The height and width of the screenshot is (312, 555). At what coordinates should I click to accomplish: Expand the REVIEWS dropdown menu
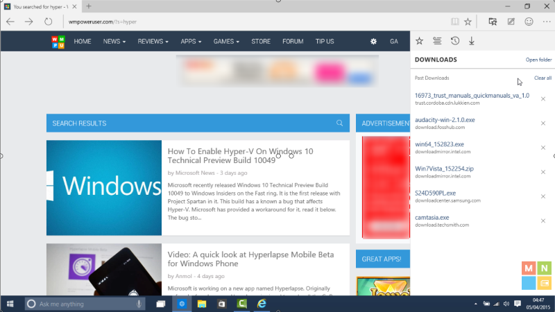[x=153, y=42]
